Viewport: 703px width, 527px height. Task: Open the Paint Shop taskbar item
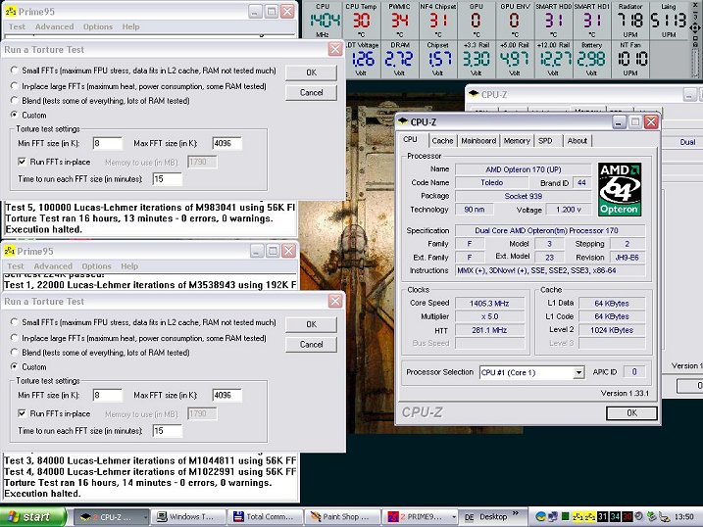[x=341, y=516]
